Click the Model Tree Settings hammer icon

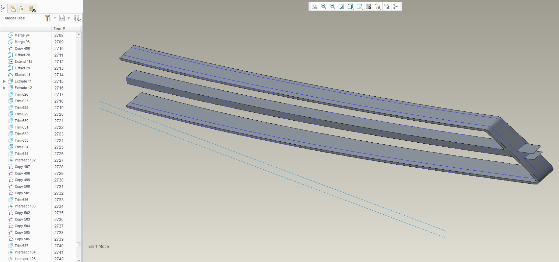(48, 18)
